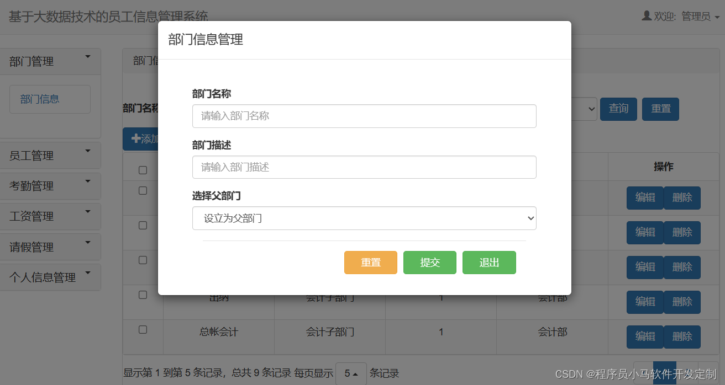Check the checkbox for the 出纳 row
Viewport: 725px width, 385px height.
[x=142, y=295]
